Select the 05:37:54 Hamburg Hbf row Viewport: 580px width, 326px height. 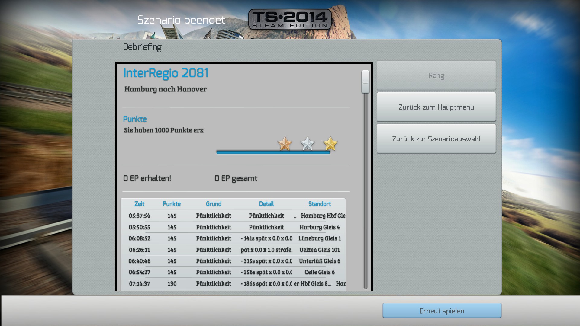pos(233,216)
